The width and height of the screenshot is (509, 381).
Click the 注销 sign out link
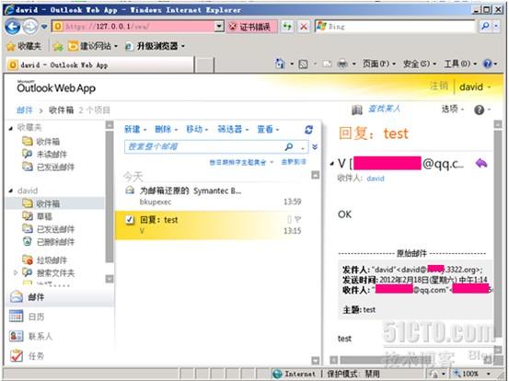click(x=439, y=86)
